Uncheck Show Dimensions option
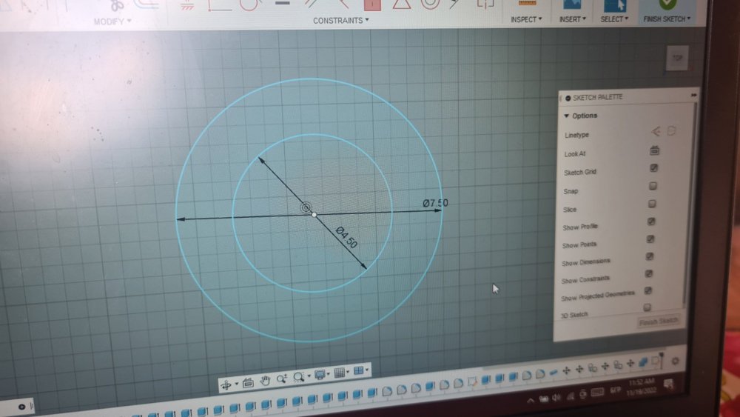This screenshot has width=740, height=417. click(650, 256)
